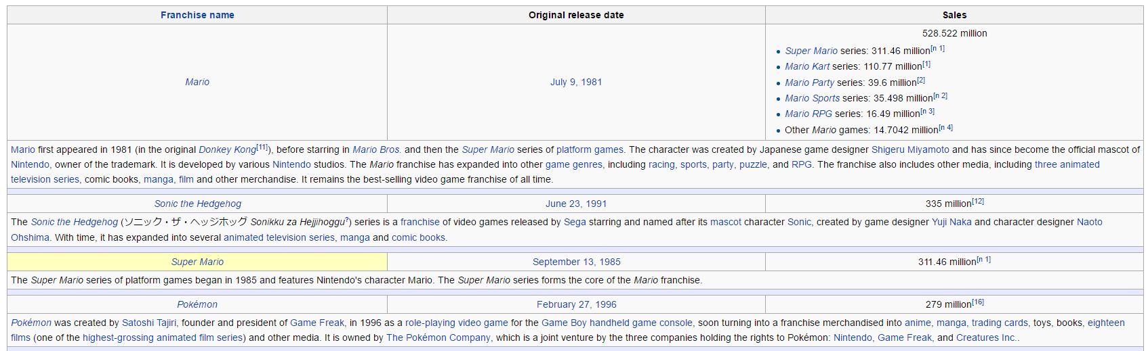The height and width of the screenshot is (351, 1146).
Task: Open the Shigeru Miyamoto link
Action: click(910, 149)
